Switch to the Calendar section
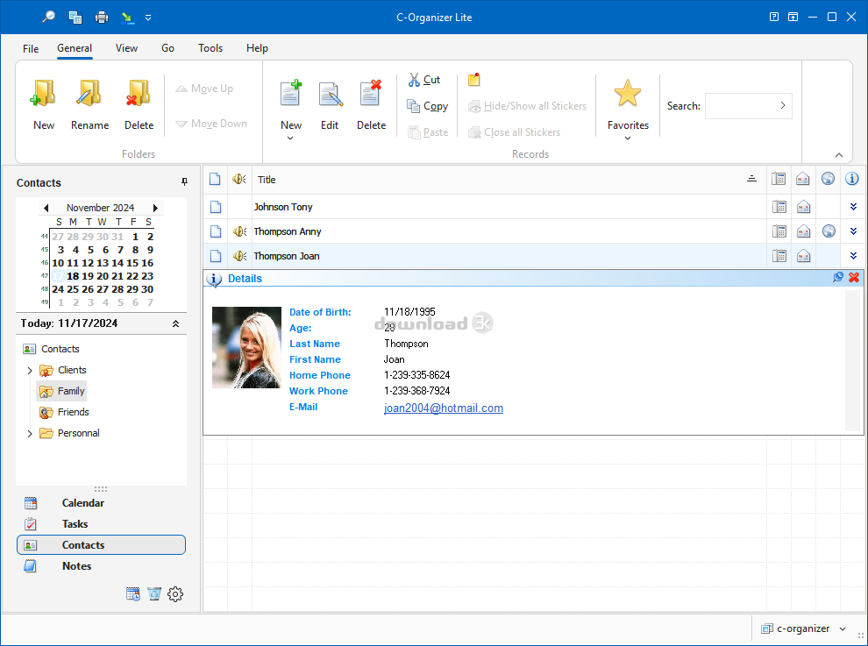The height and width of the screenshot is (646, 868). pos(82,503)
